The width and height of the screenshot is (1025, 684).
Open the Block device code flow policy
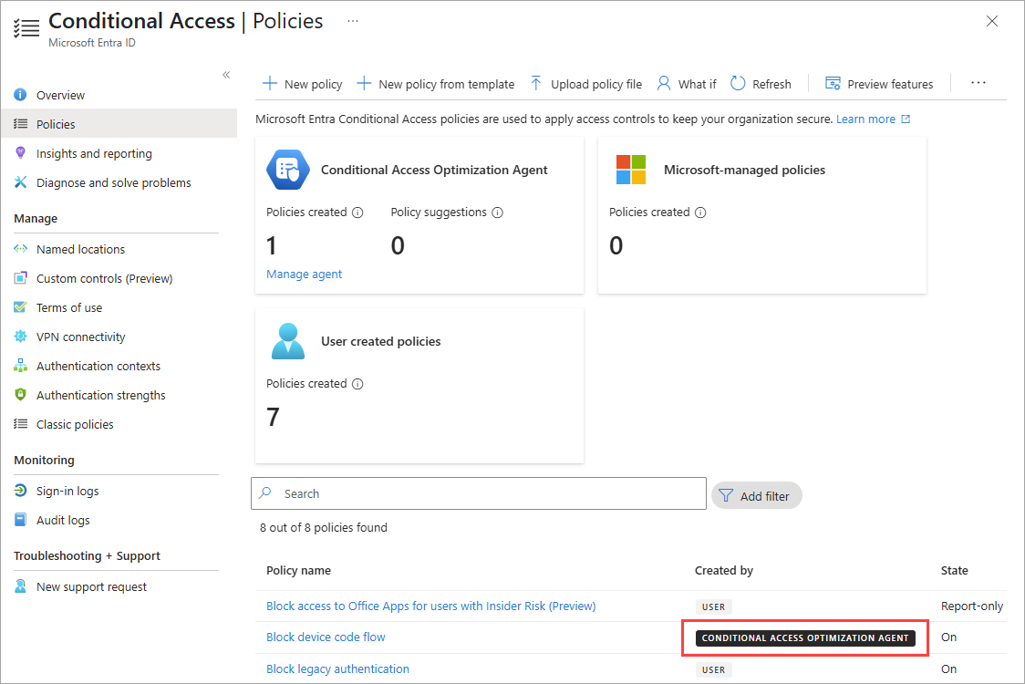click(326, 637)
